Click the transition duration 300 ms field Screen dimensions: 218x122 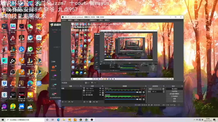tap(157, 92)
